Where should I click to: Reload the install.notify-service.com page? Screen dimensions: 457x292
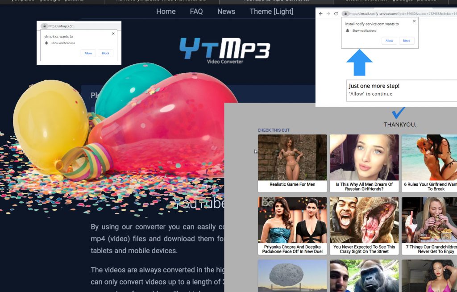point(336,13)
